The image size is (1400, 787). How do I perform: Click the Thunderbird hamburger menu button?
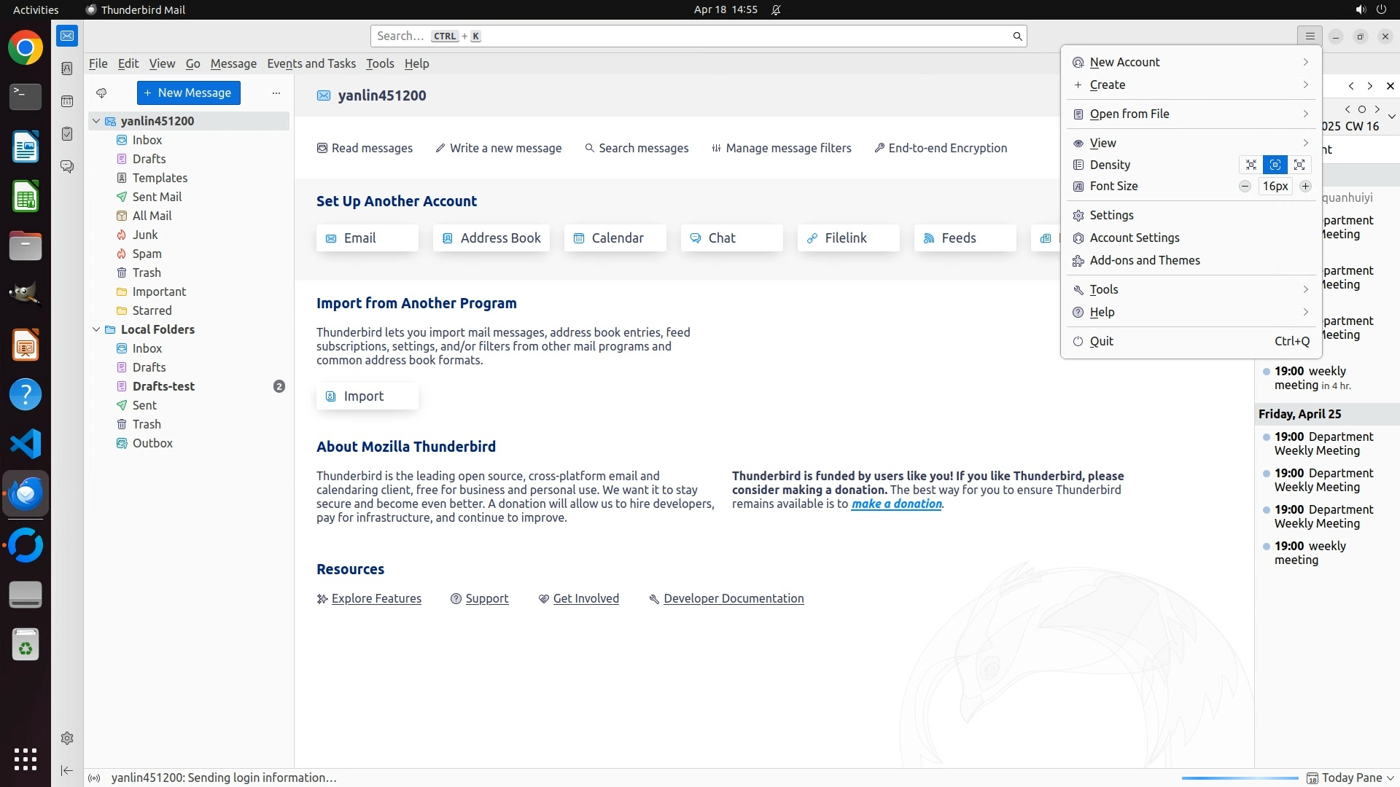pyautogui.click(x=1310, y=36)
